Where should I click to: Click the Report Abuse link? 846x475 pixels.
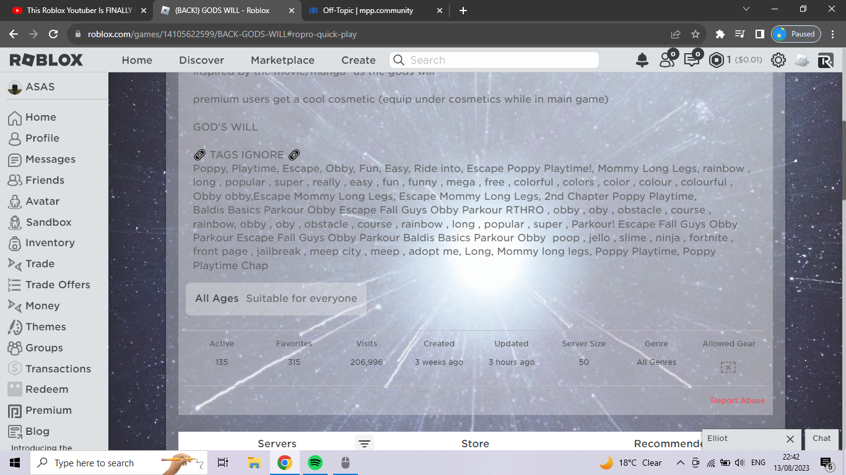(738, 401)
